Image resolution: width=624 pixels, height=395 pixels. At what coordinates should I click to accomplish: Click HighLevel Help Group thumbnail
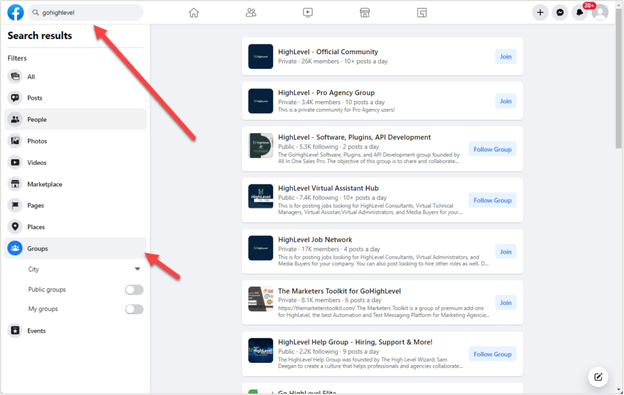[261, 350]
